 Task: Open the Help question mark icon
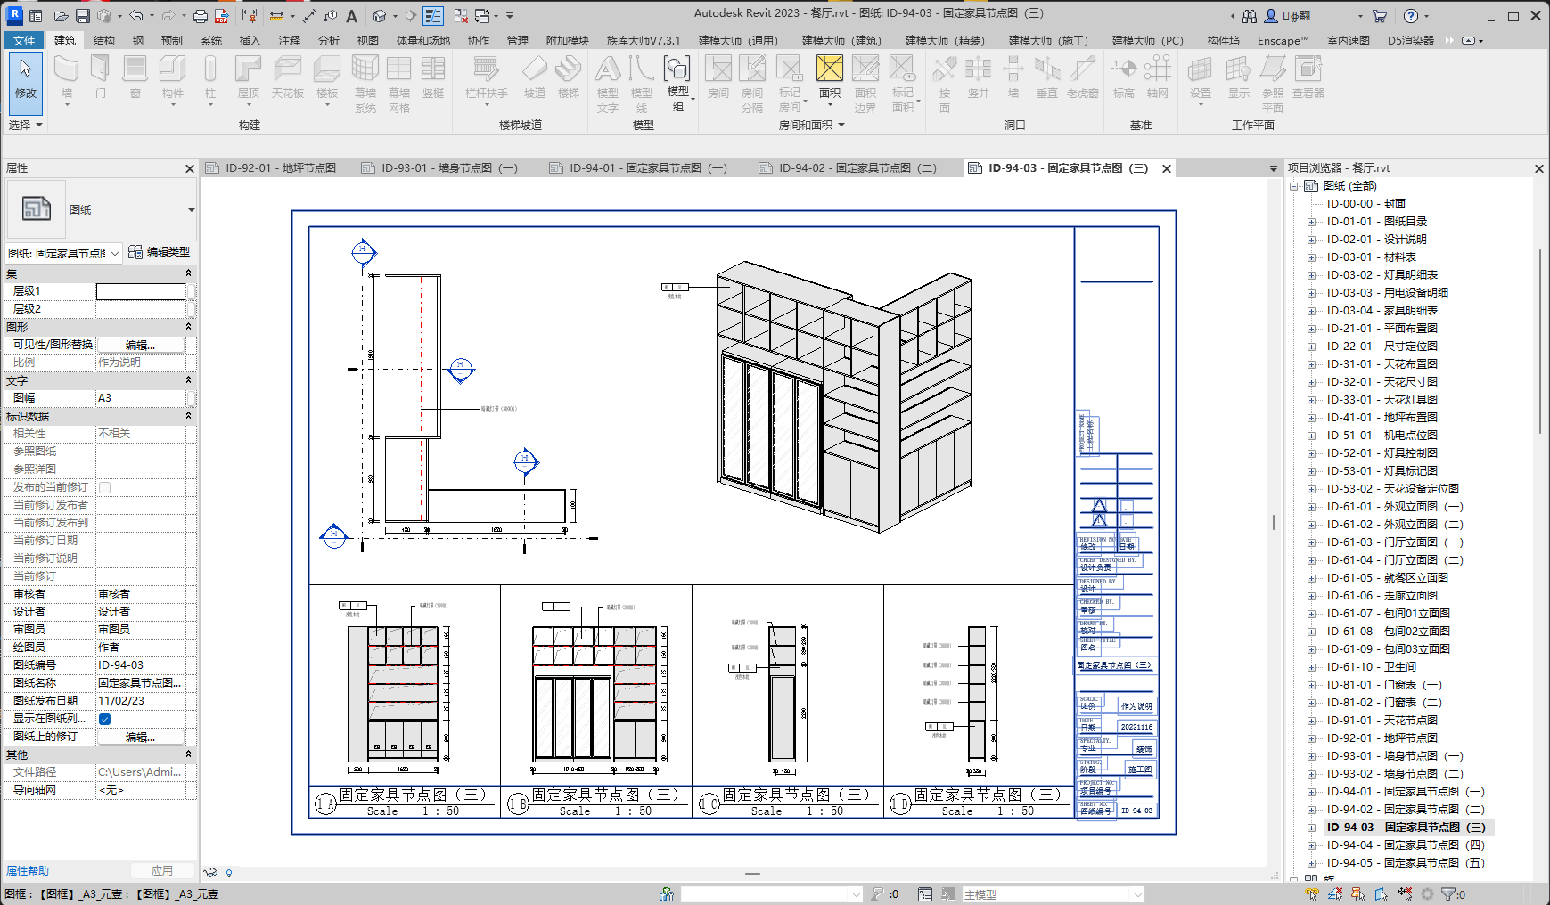tap(1410, 16)
